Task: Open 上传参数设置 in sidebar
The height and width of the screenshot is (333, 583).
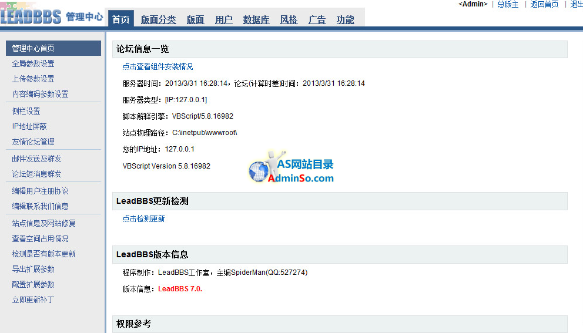Action: click(x=33, y=79)
